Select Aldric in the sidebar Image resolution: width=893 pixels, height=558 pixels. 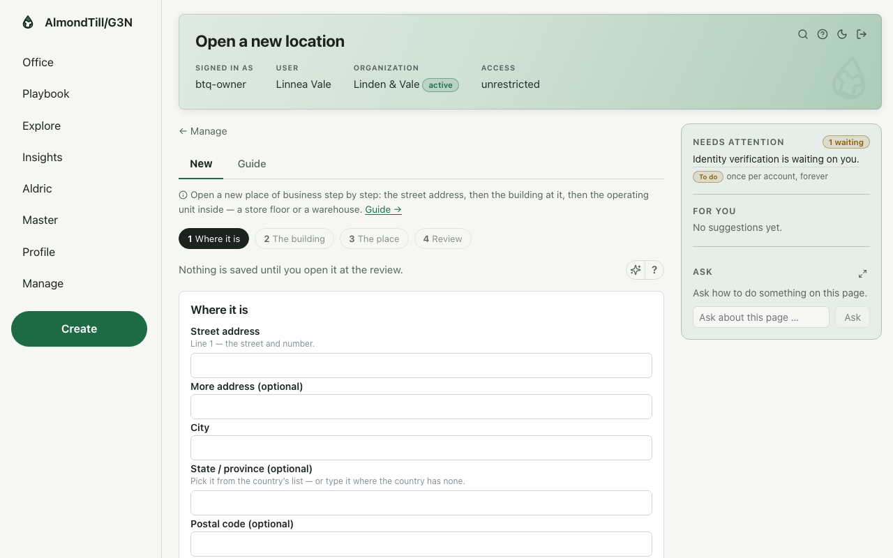pos(37,188)
